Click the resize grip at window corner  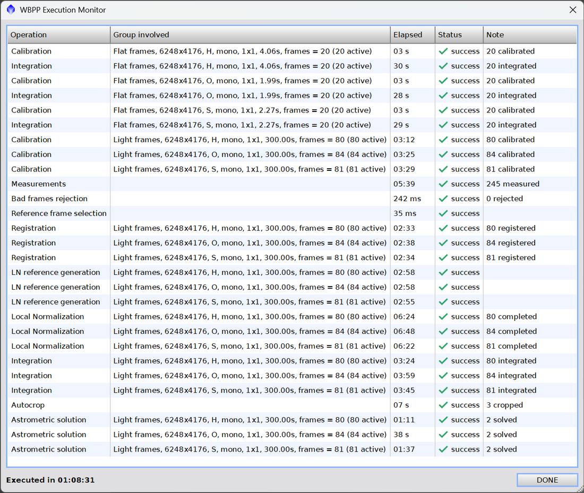pos(580,489)
